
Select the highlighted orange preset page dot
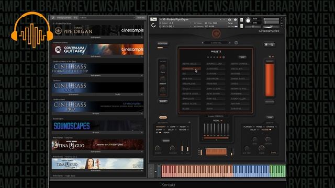220,57
